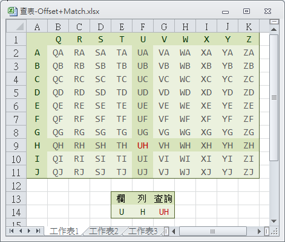Select the 查詢 header cell
Image resolution: width=285 pixels, height=242 pixels.
(x=164, y=199)
